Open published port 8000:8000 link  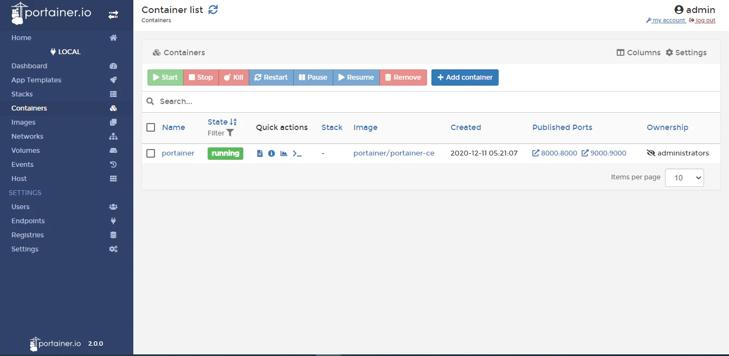coord(555,153)
